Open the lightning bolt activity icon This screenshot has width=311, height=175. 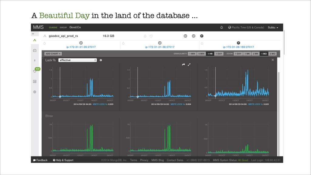click(35, 61)
